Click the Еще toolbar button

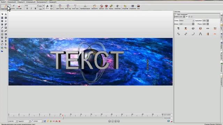[51, 7]
